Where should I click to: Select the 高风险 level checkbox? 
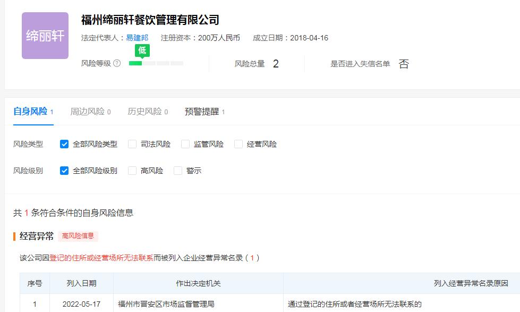pos(132,171)
